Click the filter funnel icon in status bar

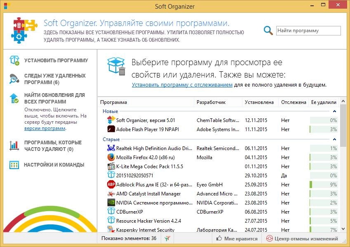167,238
